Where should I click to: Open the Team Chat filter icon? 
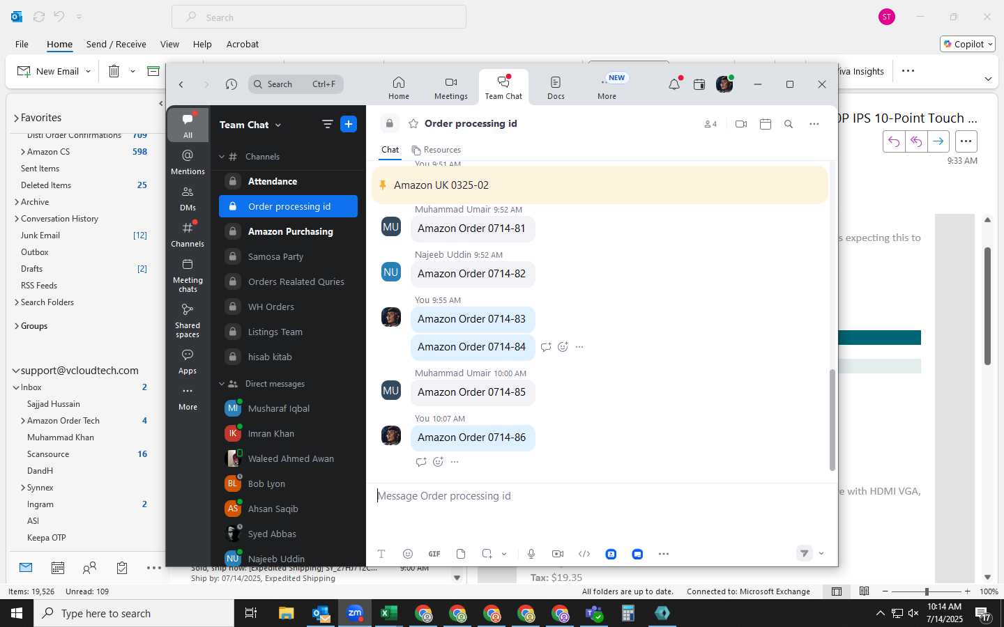pos(327,124)
